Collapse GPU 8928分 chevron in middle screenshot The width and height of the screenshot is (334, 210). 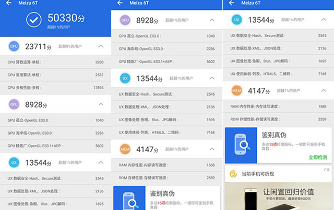212,20
